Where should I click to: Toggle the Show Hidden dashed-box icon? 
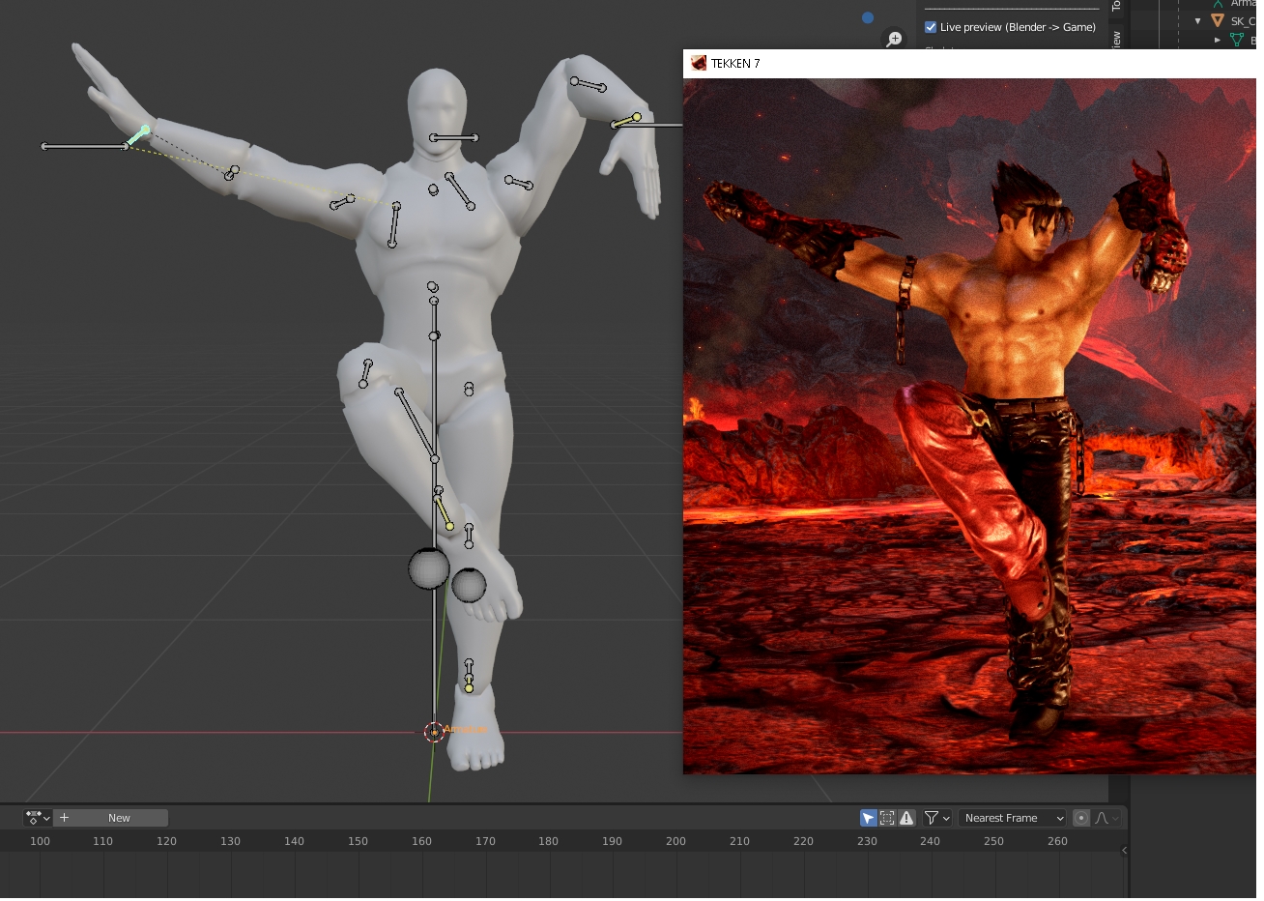click(x=887, y=818)
